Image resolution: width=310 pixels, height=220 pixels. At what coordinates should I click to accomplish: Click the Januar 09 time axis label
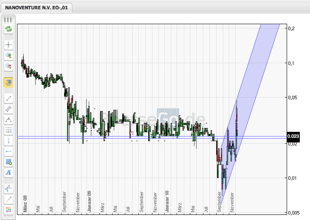(x=89, y=201)
